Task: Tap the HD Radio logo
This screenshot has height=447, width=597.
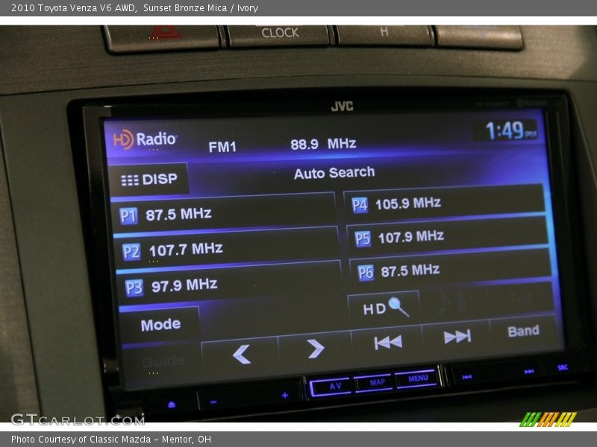Action: (145, 139)
